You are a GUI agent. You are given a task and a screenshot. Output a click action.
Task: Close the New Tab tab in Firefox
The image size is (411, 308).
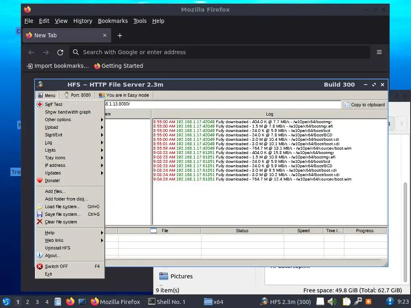click(x=105, y=35)
